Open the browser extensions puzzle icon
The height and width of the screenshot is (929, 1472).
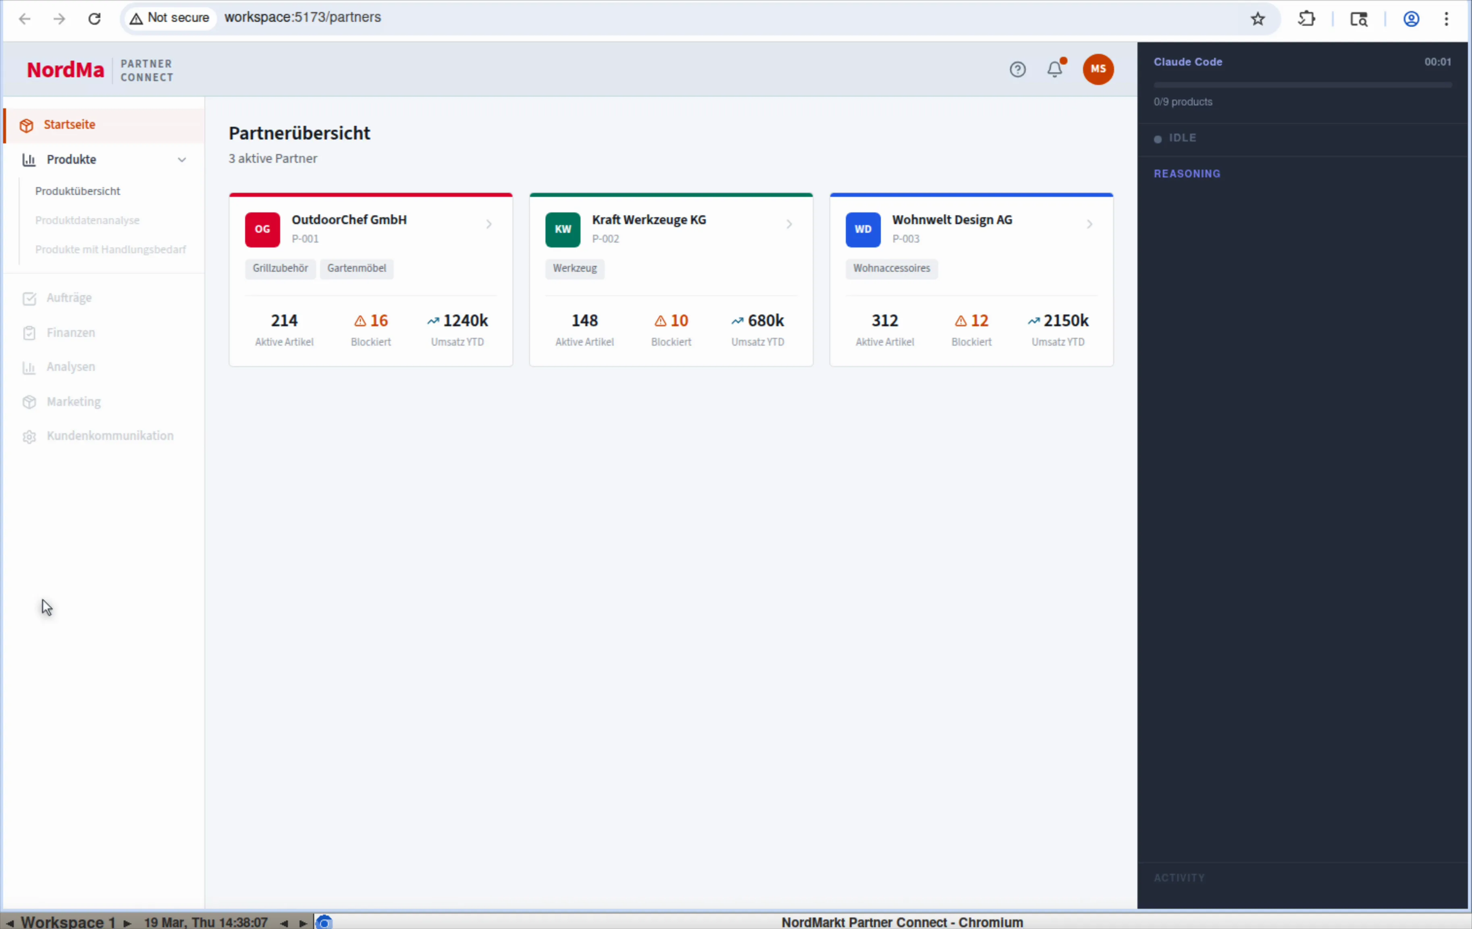click(1306, 19)
